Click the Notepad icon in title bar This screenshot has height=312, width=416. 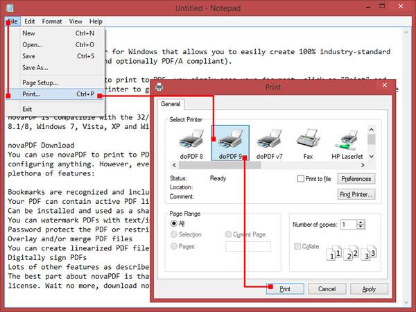[10, 8]
